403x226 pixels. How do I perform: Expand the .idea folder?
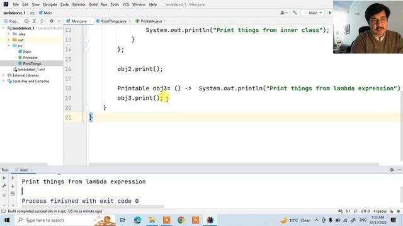(8, 34)
